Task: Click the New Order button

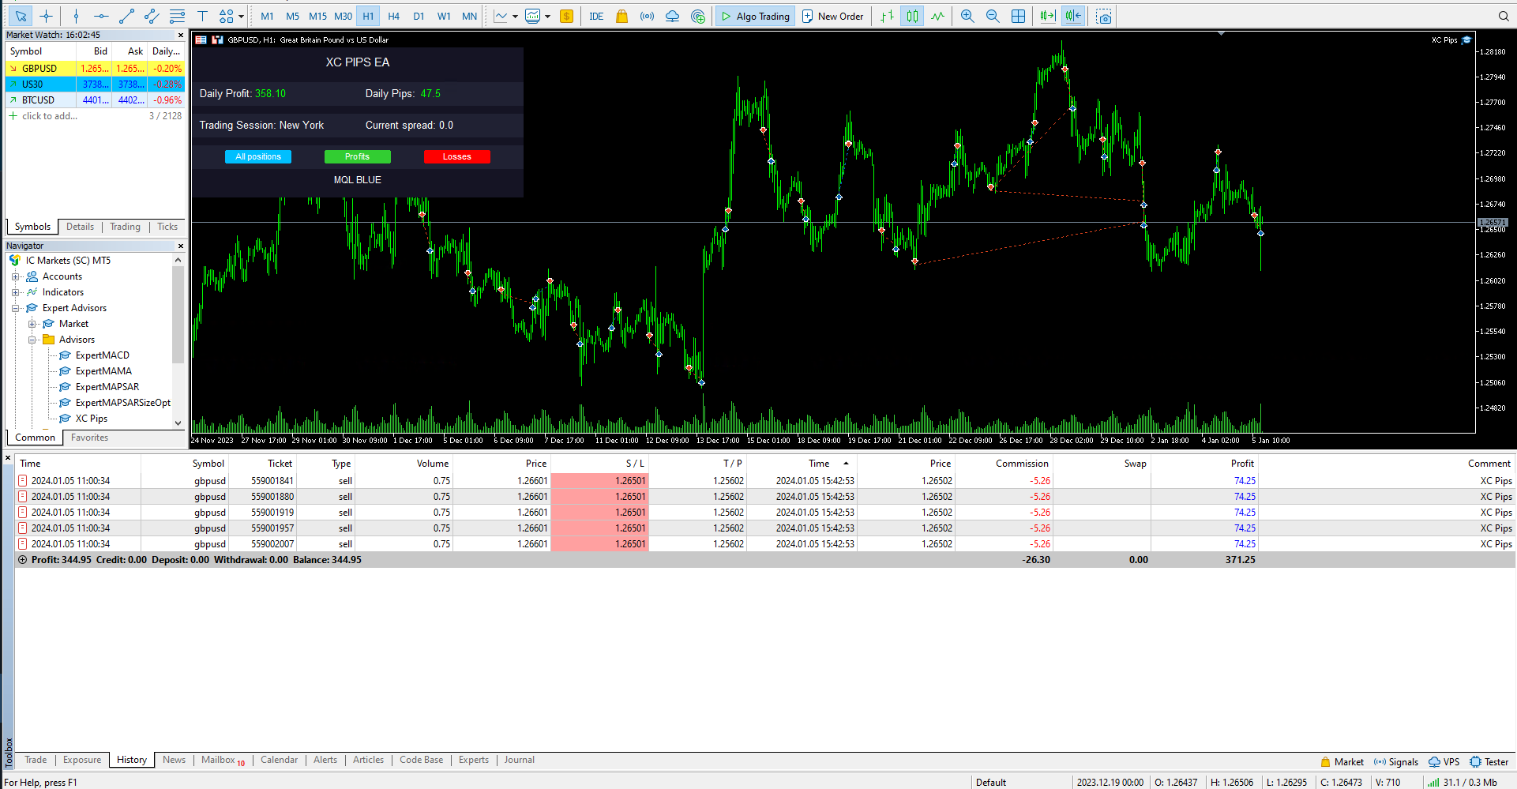Action: point(832,16)
